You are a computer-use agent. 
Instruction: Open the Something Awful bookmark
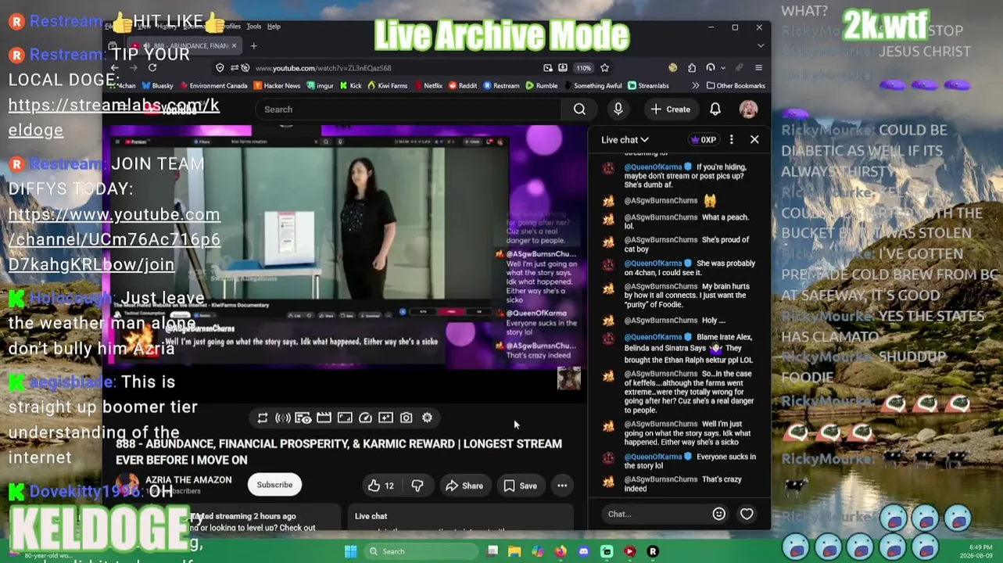(x=593, y=86)
